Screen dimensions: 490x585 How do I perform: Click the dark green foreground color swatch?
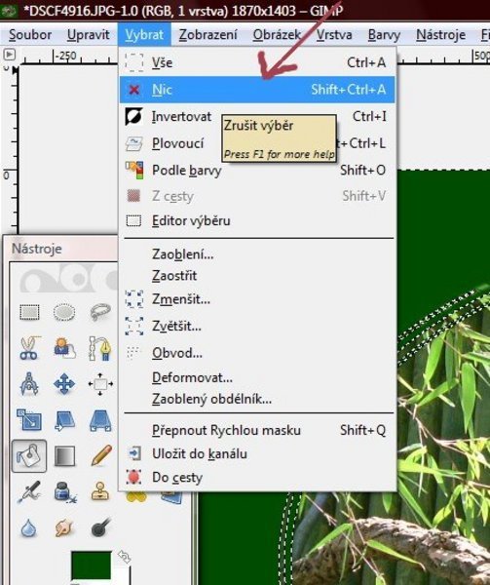coord(92,565)
